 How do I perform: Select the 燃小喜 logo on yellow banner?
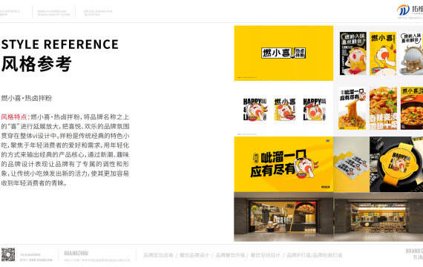click(x=283, y=53)
